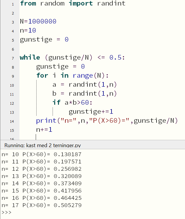The width and height of the screenshot is (185, 219).
Task: Click the line 'N=1000000'
Action: click(x=38, y=21)
